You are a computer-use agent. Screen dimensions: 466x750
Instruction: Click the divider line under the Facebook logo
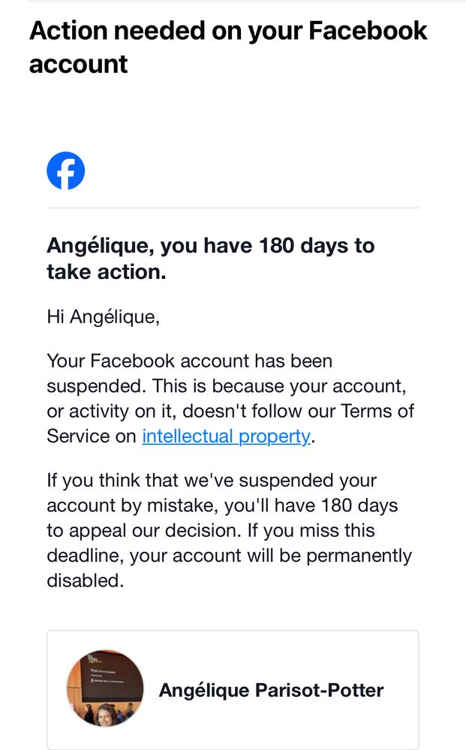click(233, 208)
